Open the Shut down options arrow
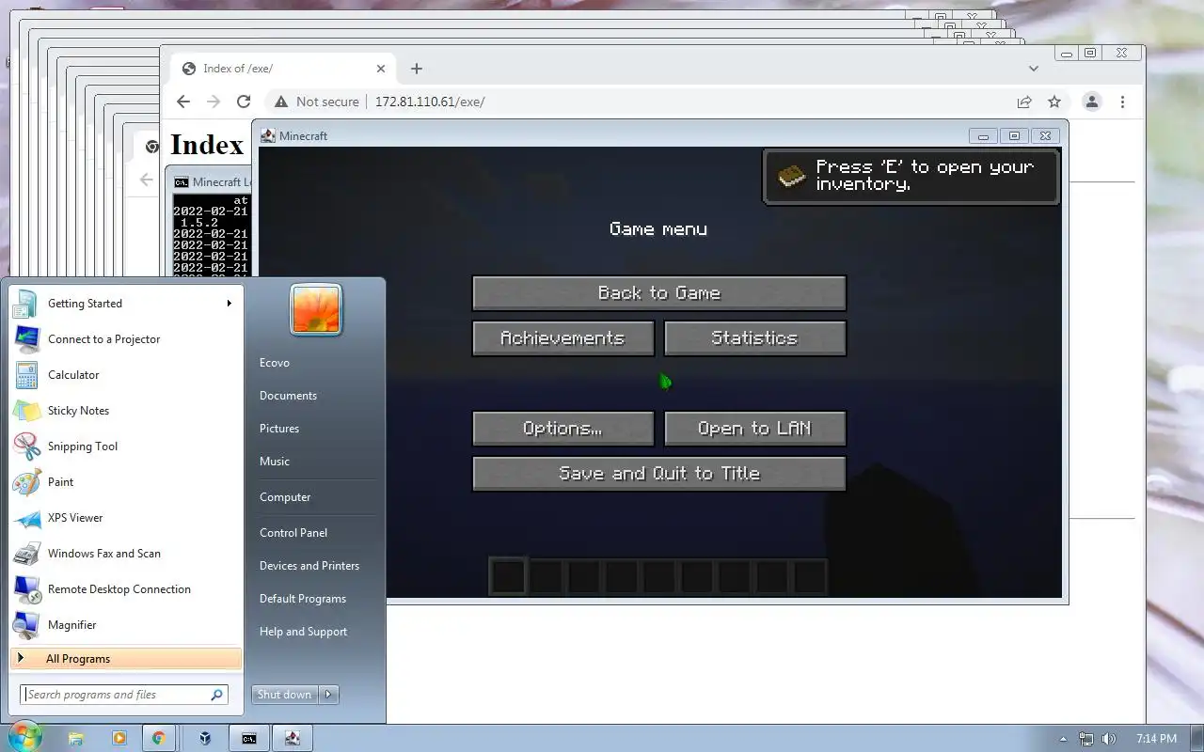 coord(328,695)
